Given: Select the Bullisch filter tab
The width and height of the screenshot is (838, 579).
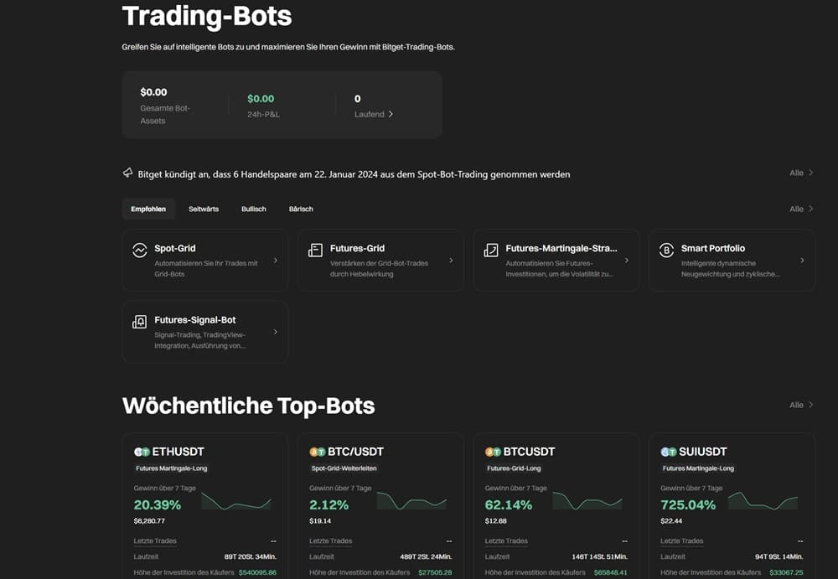Looking at the screenshot, I should 253,209.
